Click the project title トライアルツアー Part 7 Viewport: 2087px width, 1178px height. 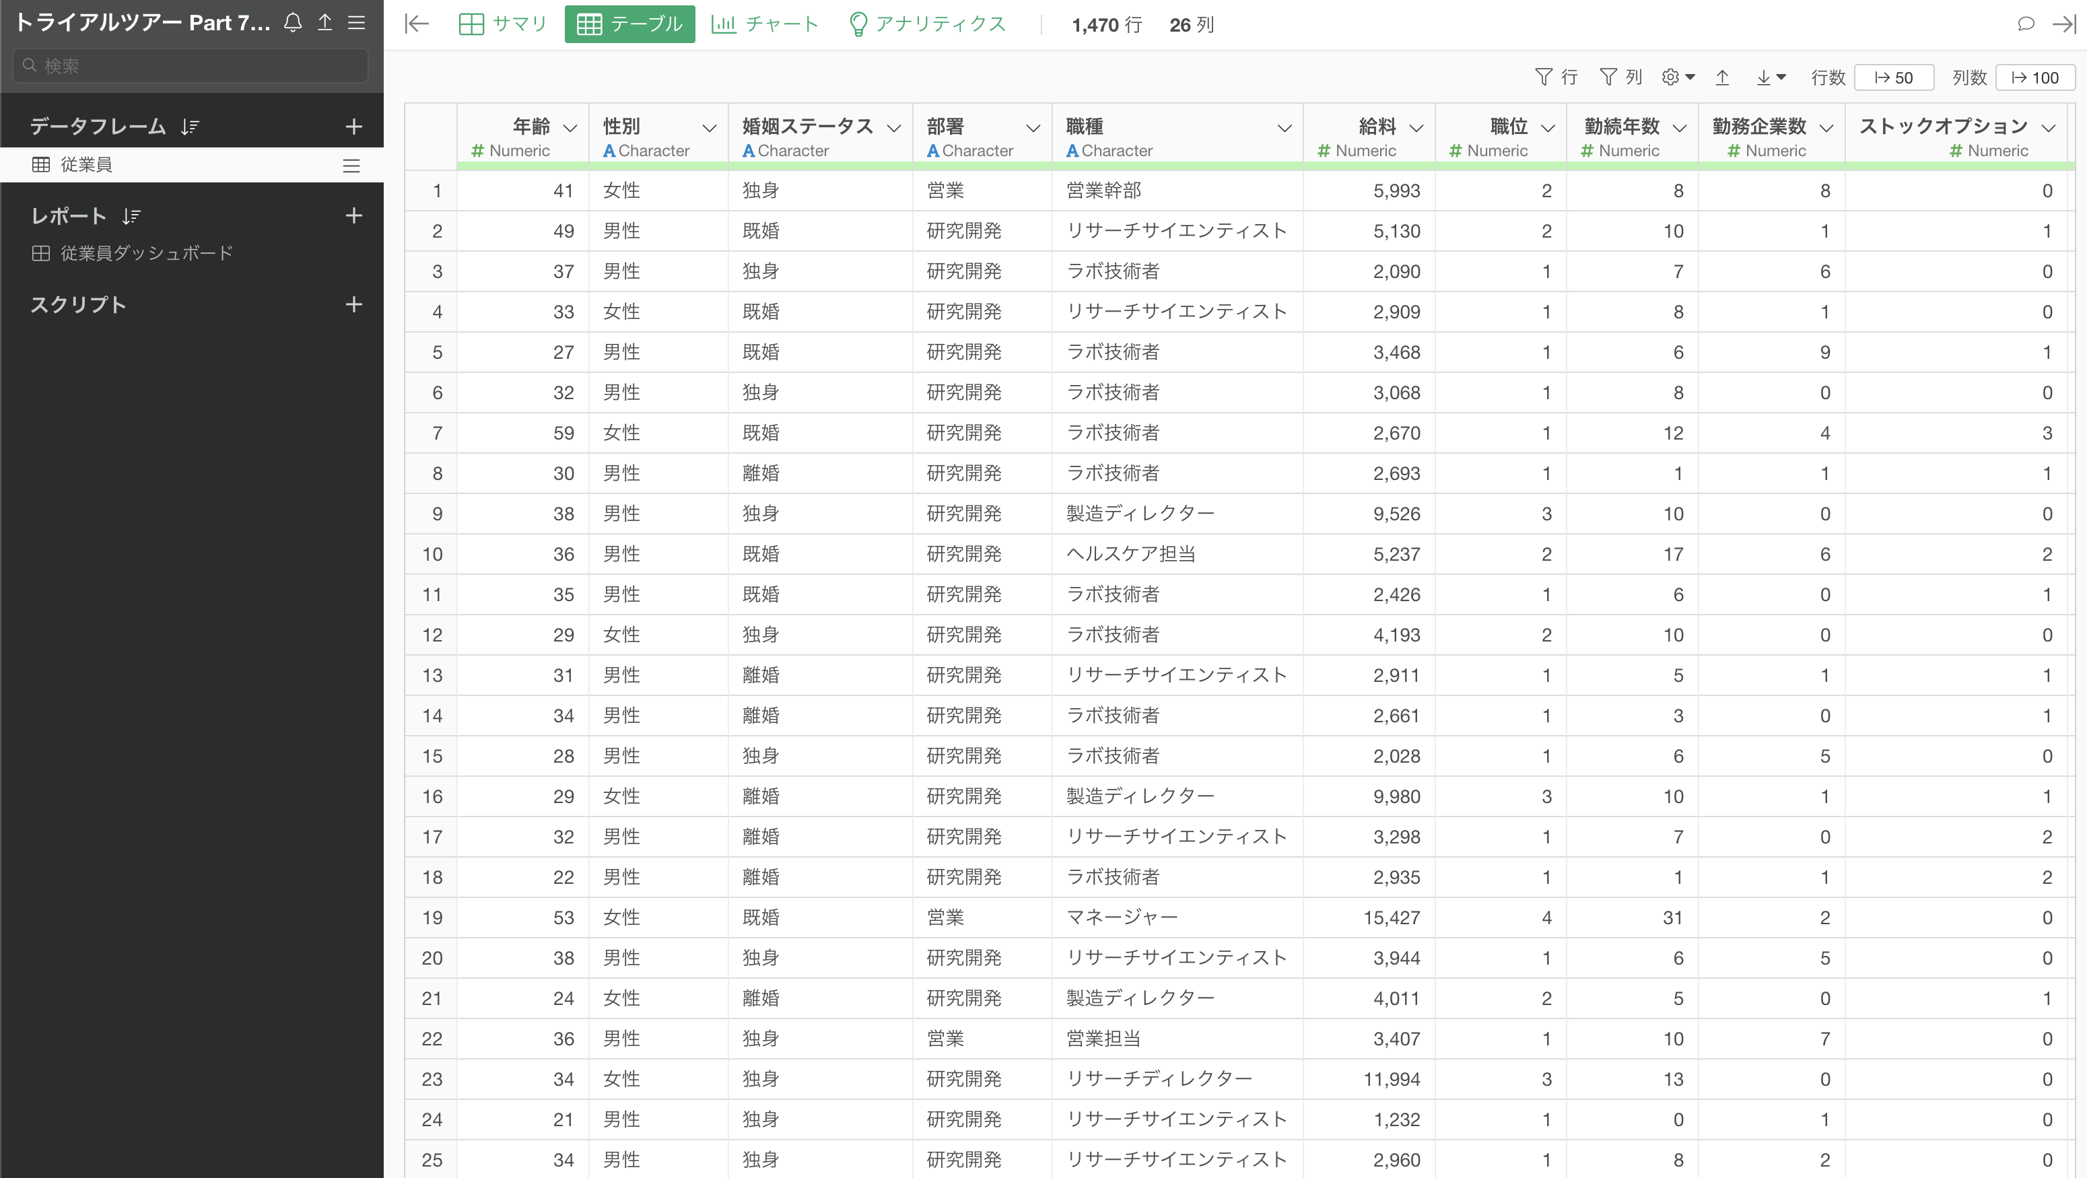tap(143, 23)
